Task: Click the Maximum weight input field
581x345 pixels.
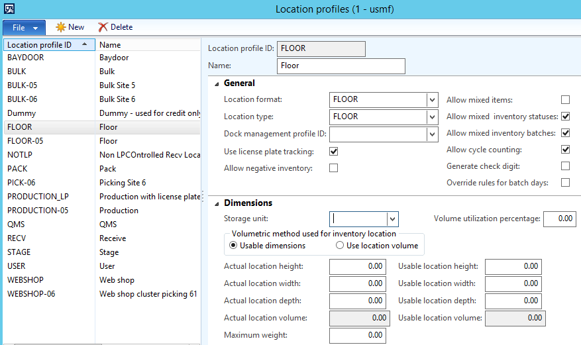Action: coord(357,335)
